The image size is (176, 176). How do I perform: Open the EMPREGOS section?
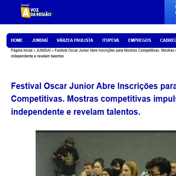click(x=140, y=40)
